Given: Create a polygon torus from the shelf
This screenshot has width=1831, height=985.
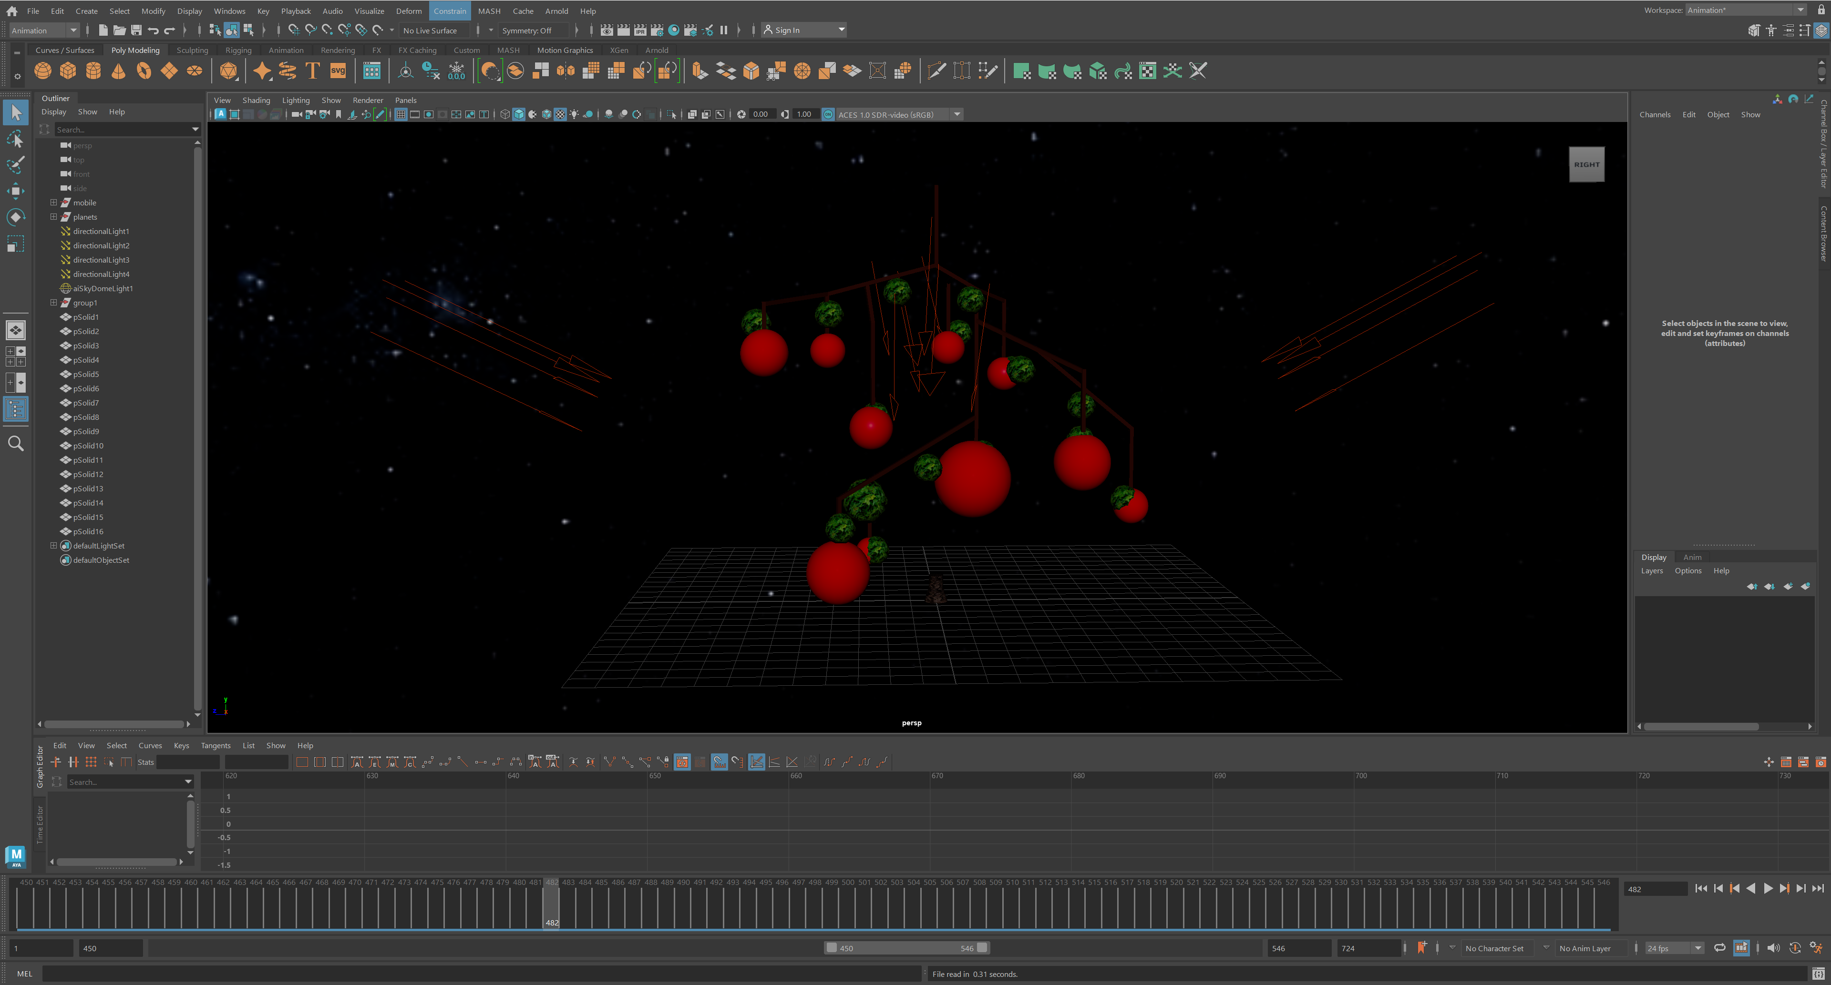Looking at the screenshot, I should [144, 71].
